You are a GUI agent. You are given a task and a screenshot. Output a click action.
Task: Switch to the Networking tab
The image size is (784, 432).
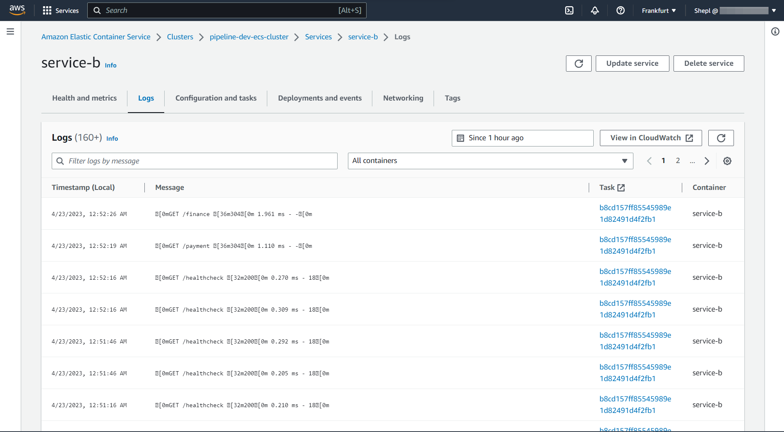point(403,98)
